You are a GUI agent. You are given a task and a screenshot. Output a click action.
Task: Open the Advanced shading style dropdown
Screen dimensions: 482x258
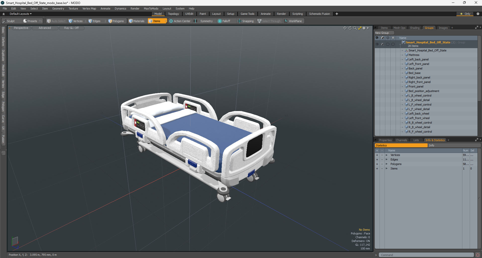pyautogui.click(x=45, y=28)
